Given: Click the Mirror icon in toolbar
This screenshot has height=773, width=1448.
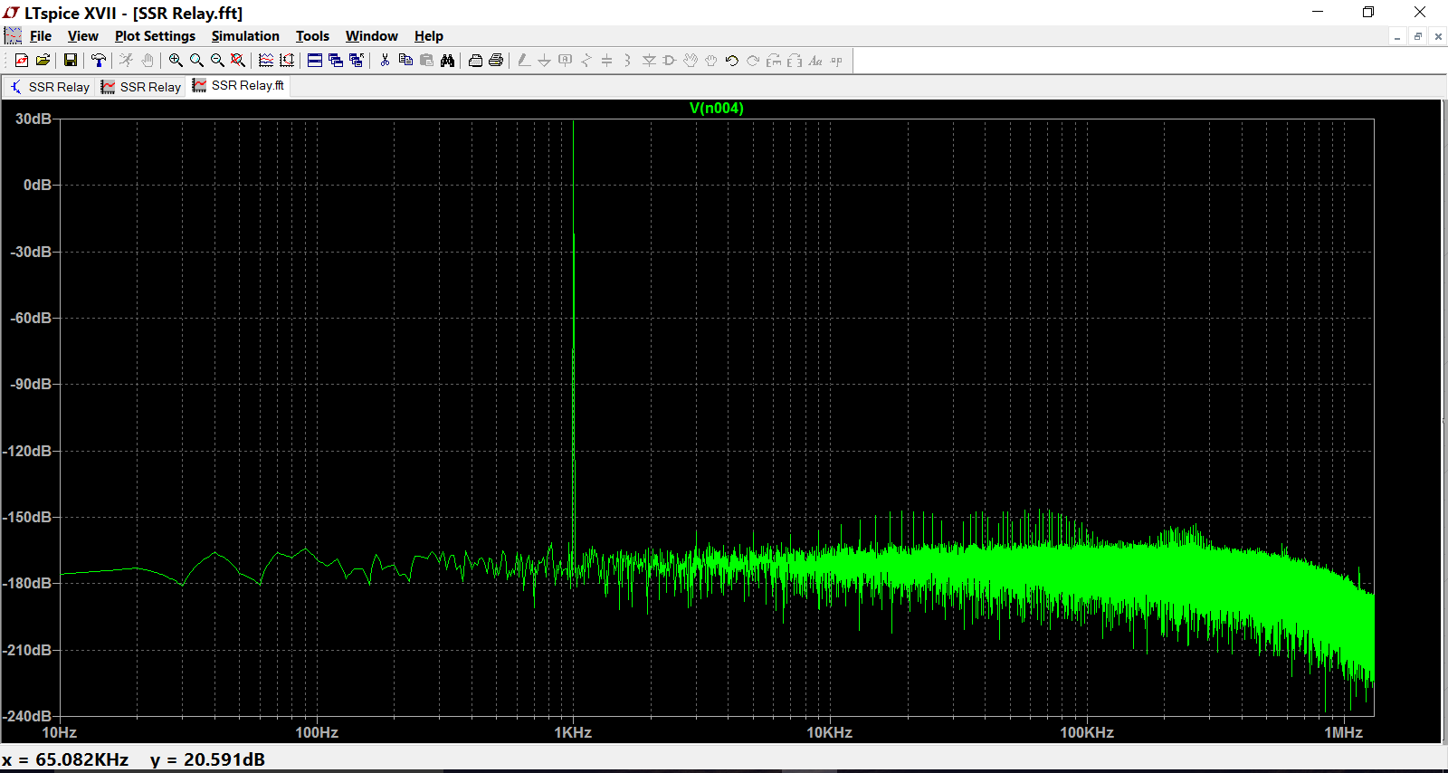Looking at the screenshot, I should click(x=795, y=61).
